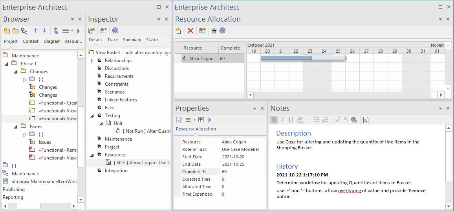
Task: Toggle Bold formatting in Notes
Action: click(x=274, y=120)
